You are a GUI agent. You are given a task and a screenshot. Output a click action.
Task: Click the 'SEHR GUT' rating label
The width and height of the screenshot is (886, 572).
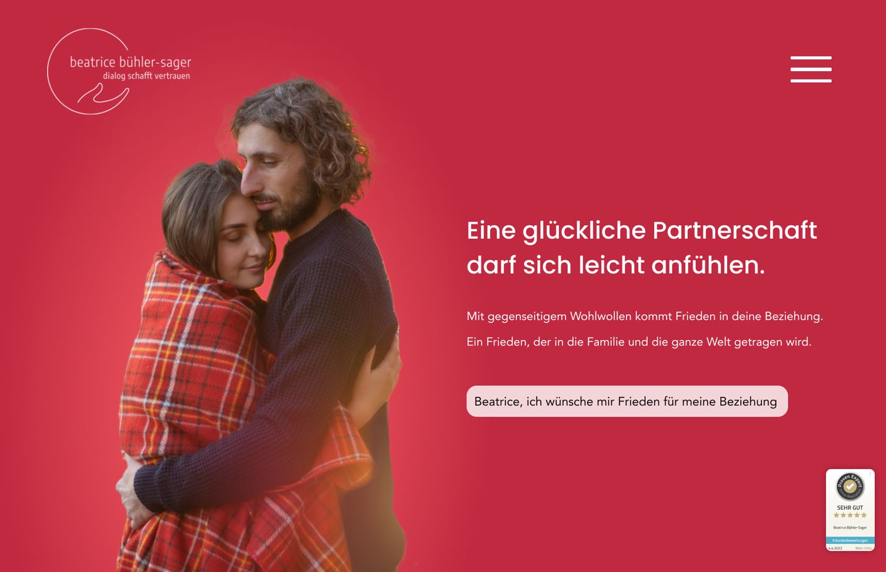click(850, 507)
